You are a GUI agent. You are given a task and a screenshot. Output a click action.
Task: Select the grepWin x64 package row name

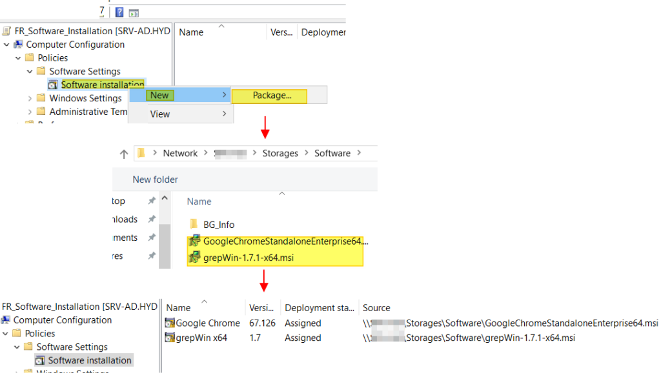coord(201,338)
